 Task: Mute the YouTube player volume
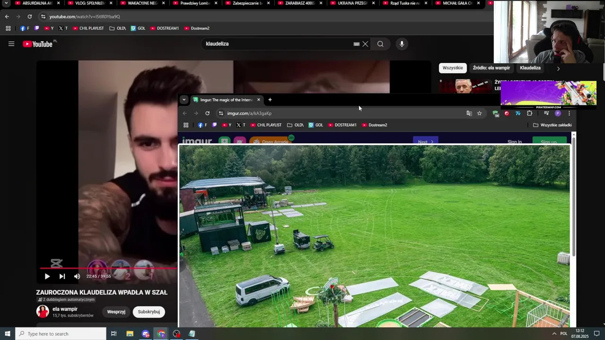77,276
